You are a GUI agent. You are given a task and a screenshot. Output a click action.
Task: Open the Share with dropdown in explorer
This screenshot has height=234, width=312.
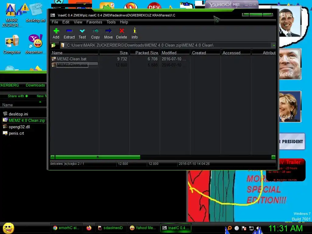[x=18, y=96]
